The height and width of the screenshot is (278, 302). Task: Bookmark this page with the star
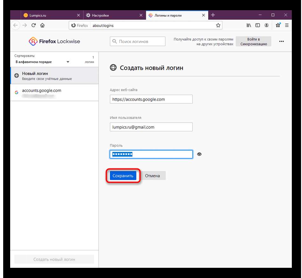coord(218,25)
